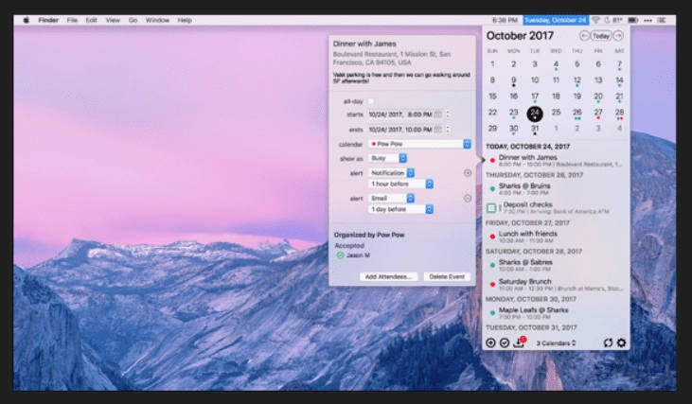This screenshot has width=692, height=404.
Task: Open the Saturday Brunch event
Action: [556, 285]
